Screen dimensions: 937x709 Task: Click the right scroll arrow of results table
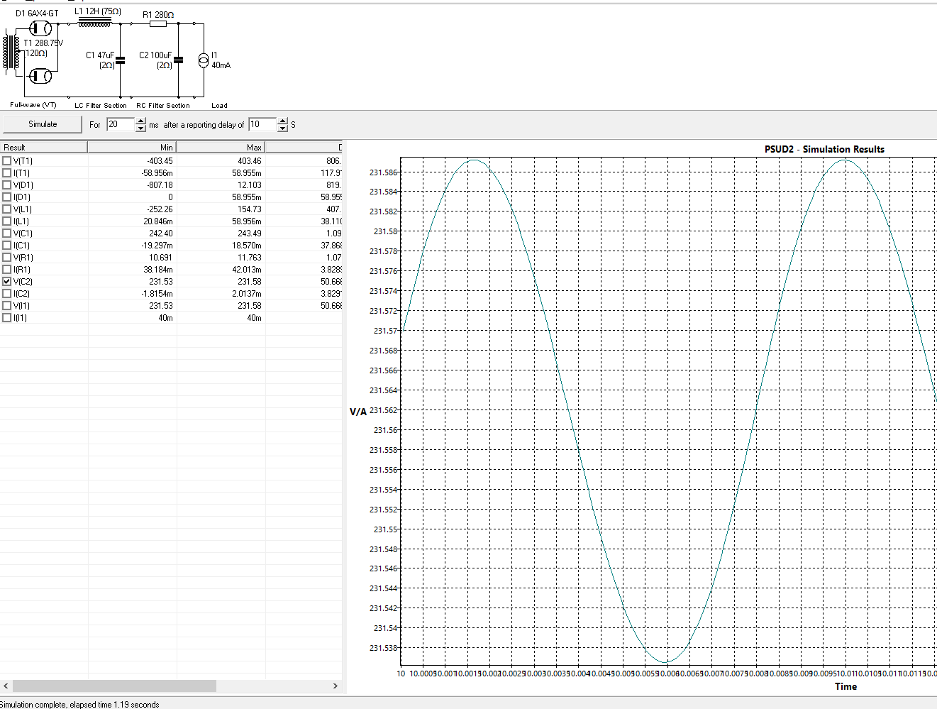click(x=336, y=686)
